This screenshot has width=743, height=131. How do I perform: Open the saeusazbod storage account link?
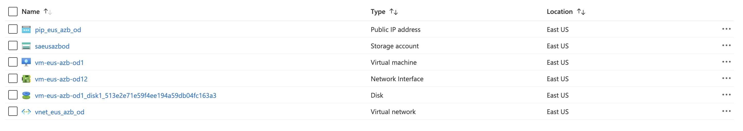[52, 46]
